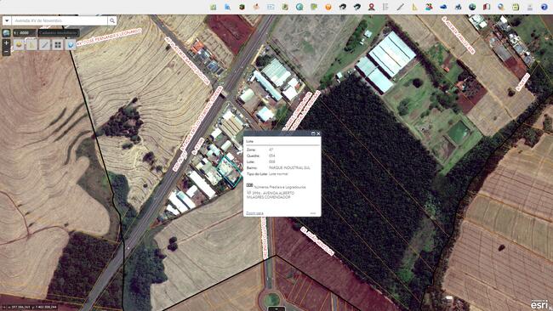Toggle the pencil draw tool button
This screenshot has width=553, height=311.
(x=44, y=45)
